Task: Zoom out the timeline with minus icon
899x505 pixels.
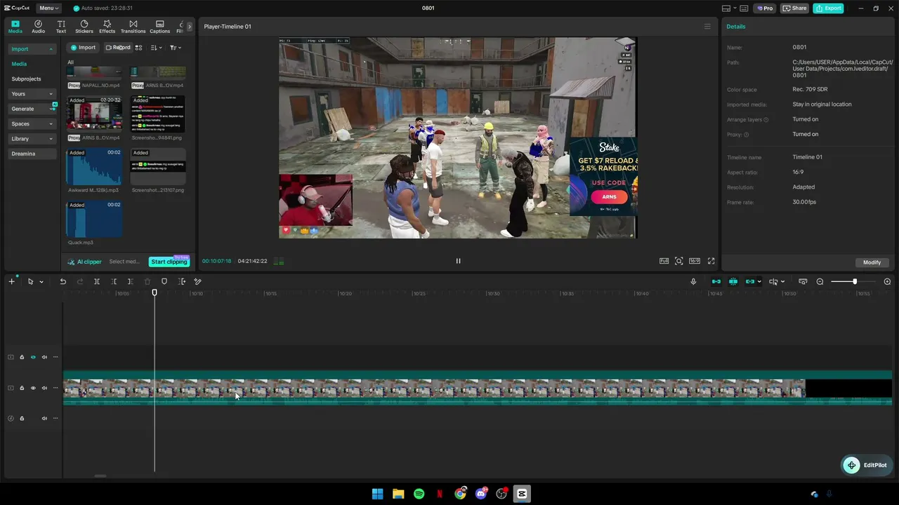Action: coord(820,281)
